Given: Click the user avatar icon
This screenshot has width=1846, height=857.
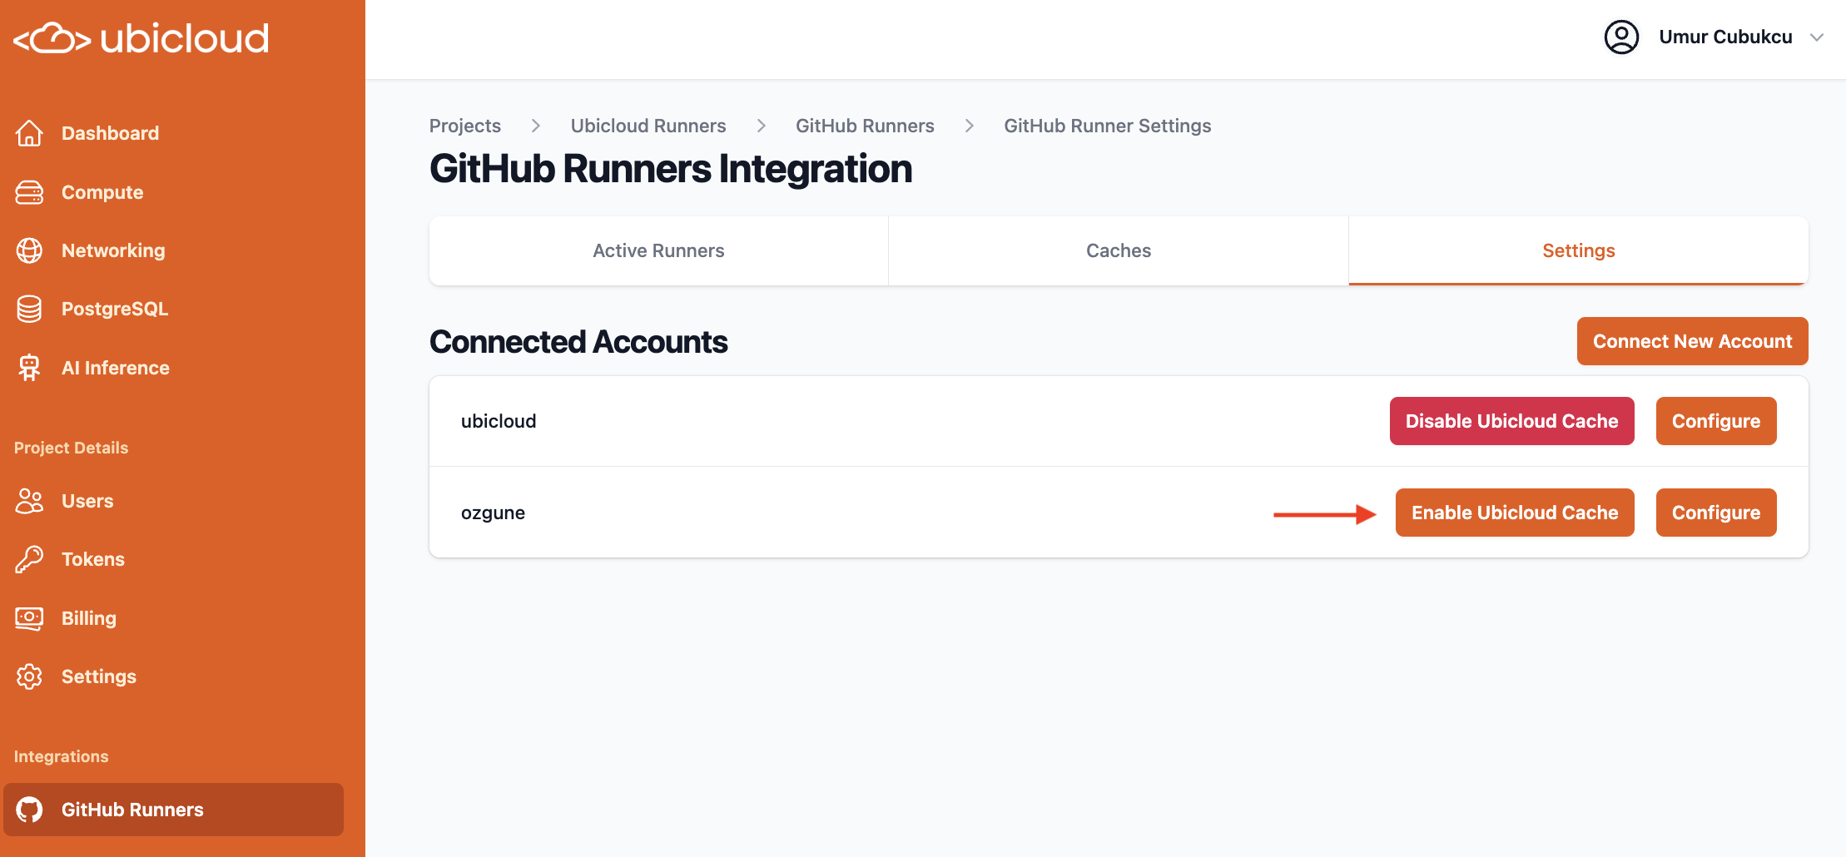Looking at the screenshot, I should tap(1621, 37).
